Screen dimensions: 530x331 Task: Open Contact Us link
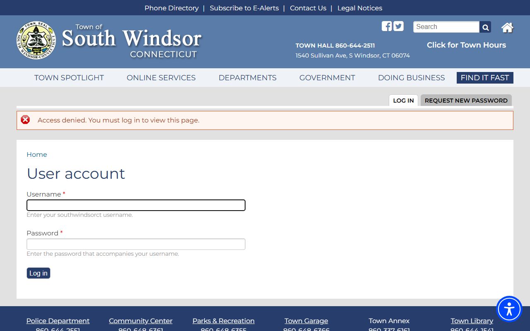tap(308, 8)
